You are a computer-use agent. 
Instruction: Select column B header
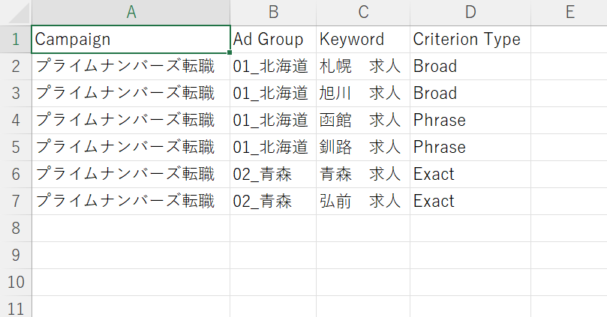point(273,13)
